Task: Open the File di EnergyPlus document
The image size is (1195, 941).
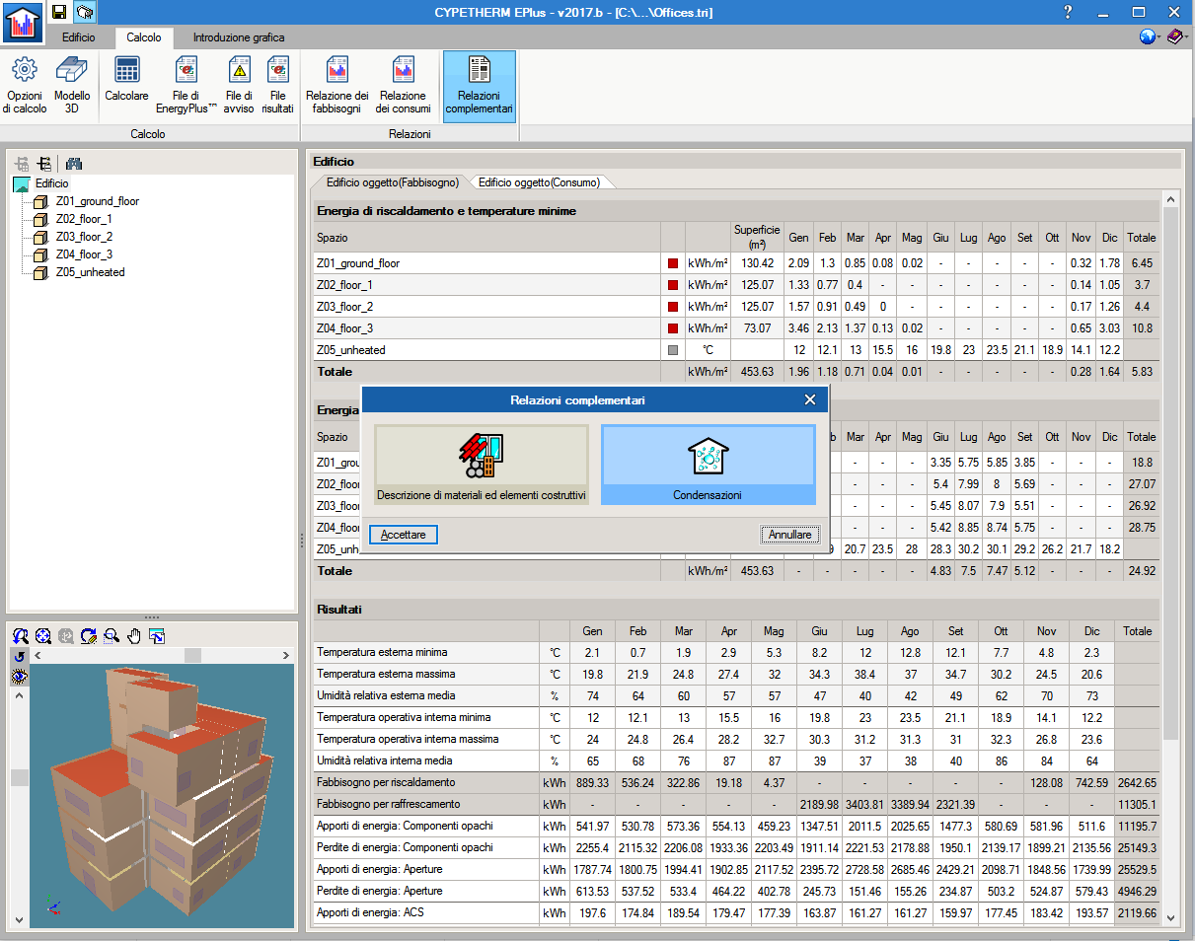Action: [x=187, y=87]
